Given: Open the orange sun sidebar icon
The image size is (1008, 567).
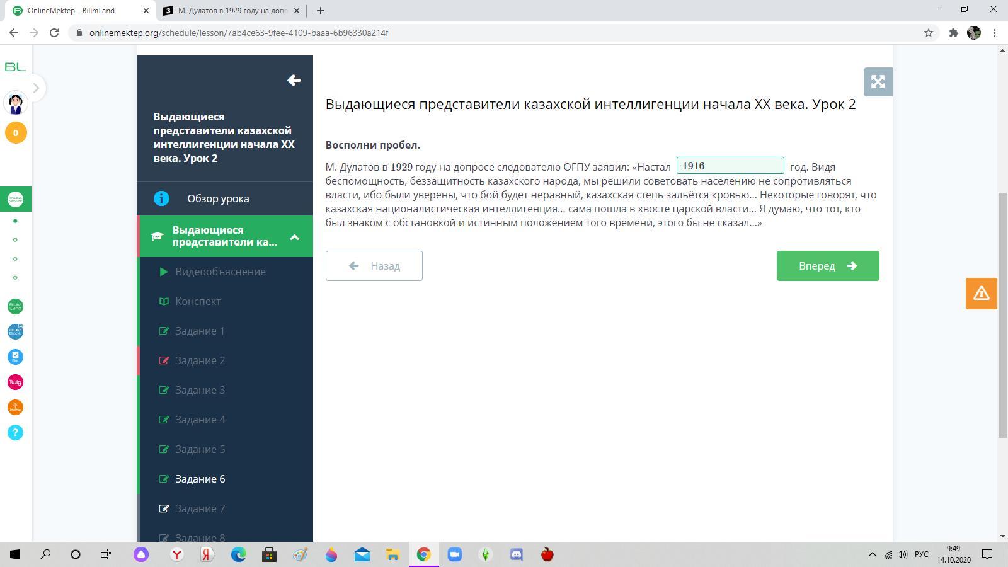Looking at the screenshot, I should click(16, 407).
